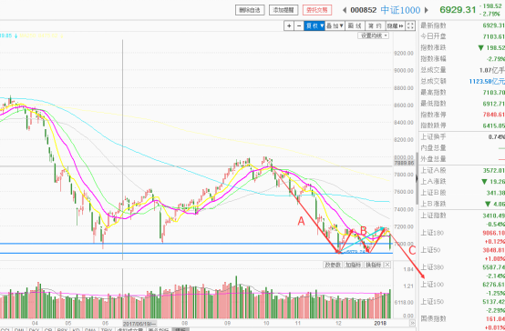Click the double-arrow at timeline end
The image size is (505, 331).
click(412, 323)
